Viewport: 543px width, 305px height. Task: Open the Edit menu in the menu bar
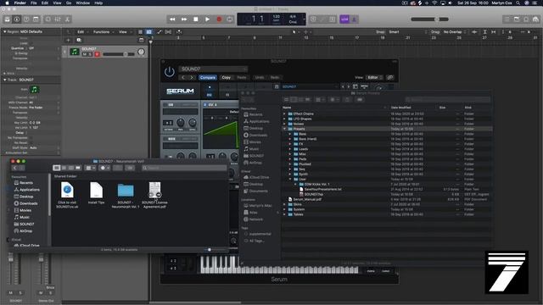[45, 3]
